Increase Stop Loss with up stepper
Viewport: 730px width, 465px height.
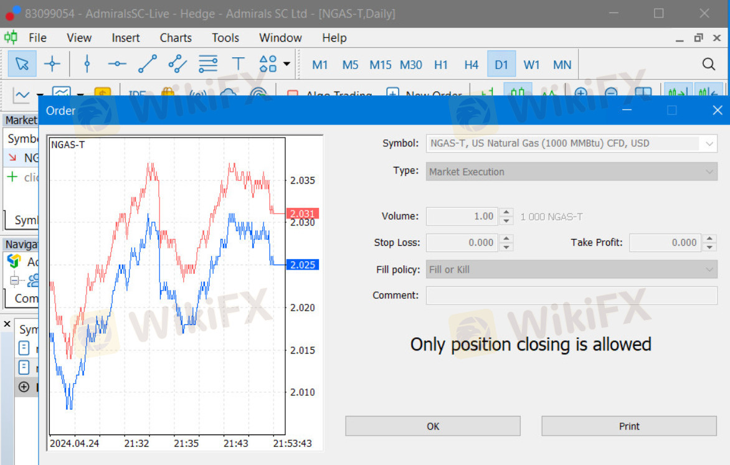(506, 238)
